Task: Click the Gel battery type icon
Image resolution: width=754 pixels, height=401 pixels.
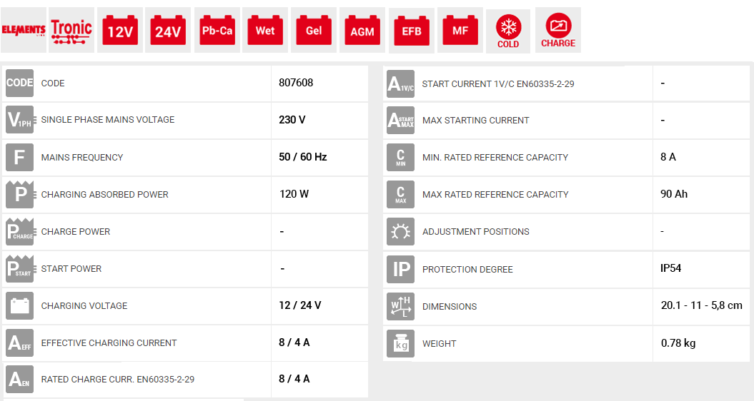Action: (x=314, y=30)
